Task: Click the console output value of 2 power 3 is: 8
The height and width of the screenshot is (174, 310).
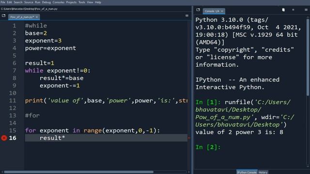Action: click(239, 132)
